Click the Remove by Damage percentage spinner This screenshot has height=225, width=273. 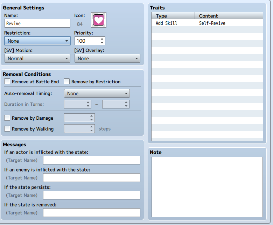click(79, 118)
